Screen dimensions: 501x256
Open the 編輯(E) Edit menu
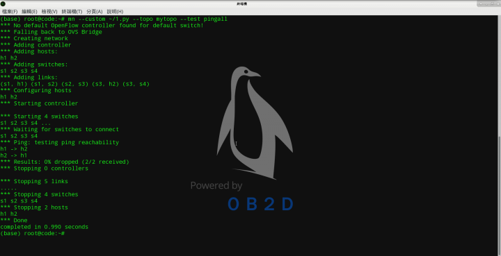coord(29,12)
